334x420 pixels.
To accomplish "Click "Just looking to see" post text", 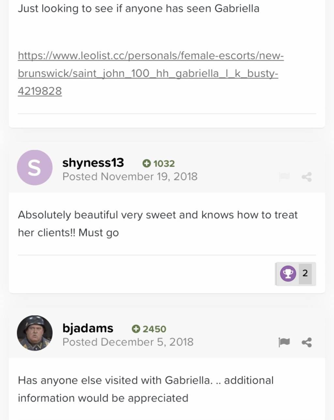I will [x=138, y=8].
